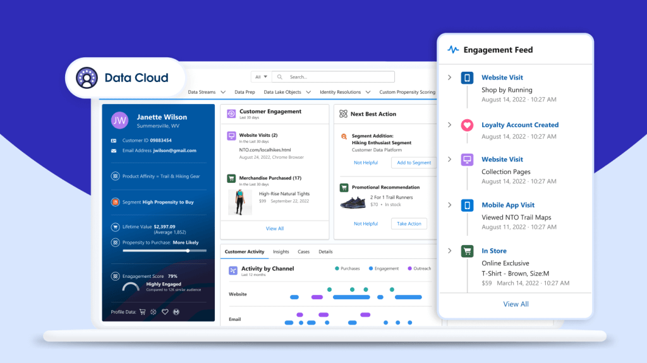Screen dimensions: 647x363
Task: Click the Email Address envelope icon
Action: [114, 151]
